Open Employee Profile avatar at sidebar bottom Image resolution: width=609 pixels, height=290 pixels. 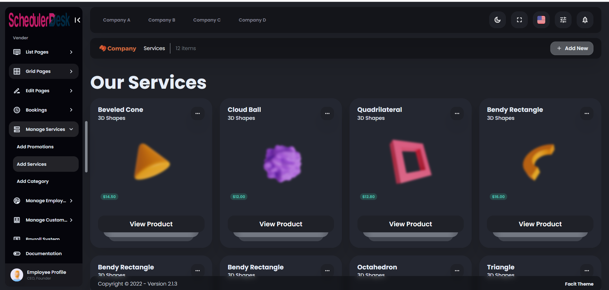point(17,275)
